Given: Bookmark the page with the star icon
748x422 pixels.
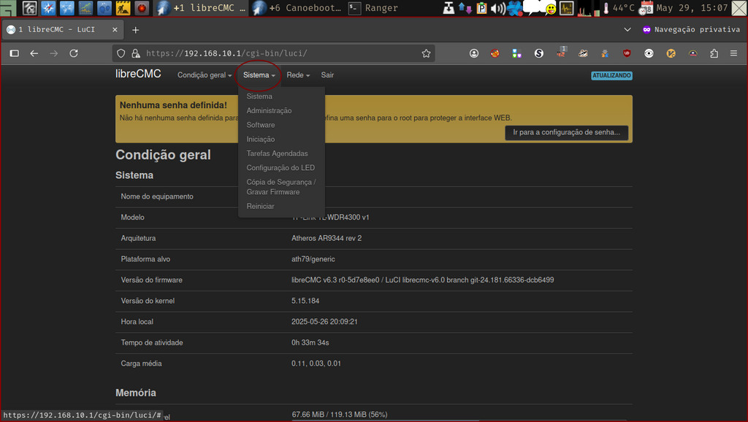Looking at the screenshot, I should point(427,53).
